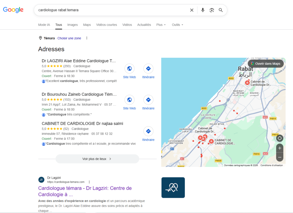Click the cardiologue-temara.com URL
Viewport: 293px width, 213px height.
tap(66, 182)
